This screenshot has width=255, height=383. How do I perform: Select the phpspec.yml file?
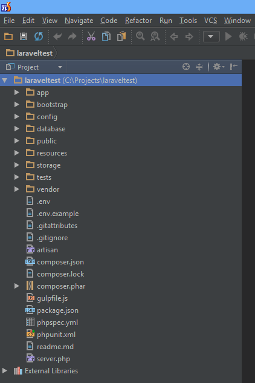(57, 322)
